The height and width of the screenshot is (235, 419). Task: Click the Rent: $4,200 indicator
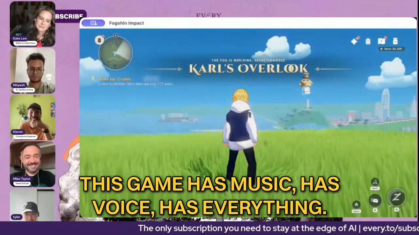(x=391, y=49)
